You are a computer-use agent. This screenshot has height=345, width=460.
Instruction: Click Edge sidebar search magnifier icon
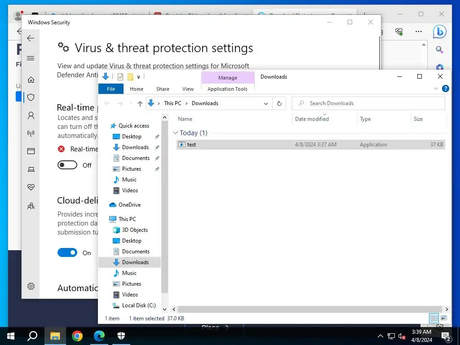[x=439, y=49]
